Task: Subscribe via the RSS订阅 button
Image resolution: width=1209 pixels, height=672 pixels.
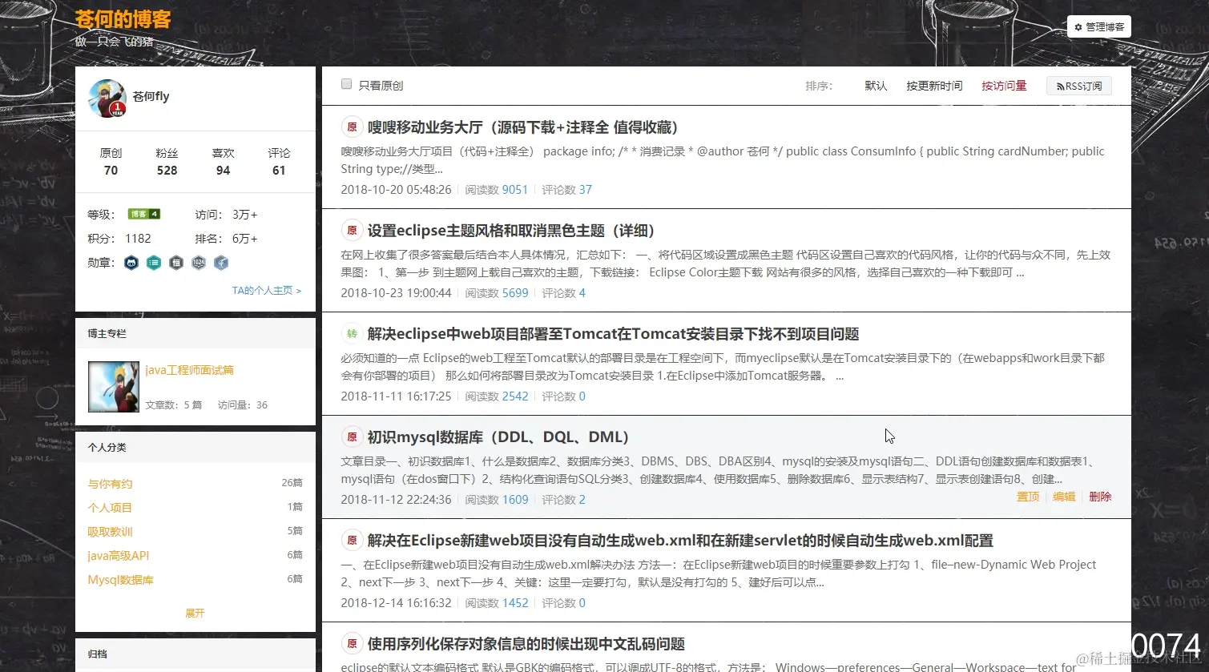Action: (x=1079, y=86)
